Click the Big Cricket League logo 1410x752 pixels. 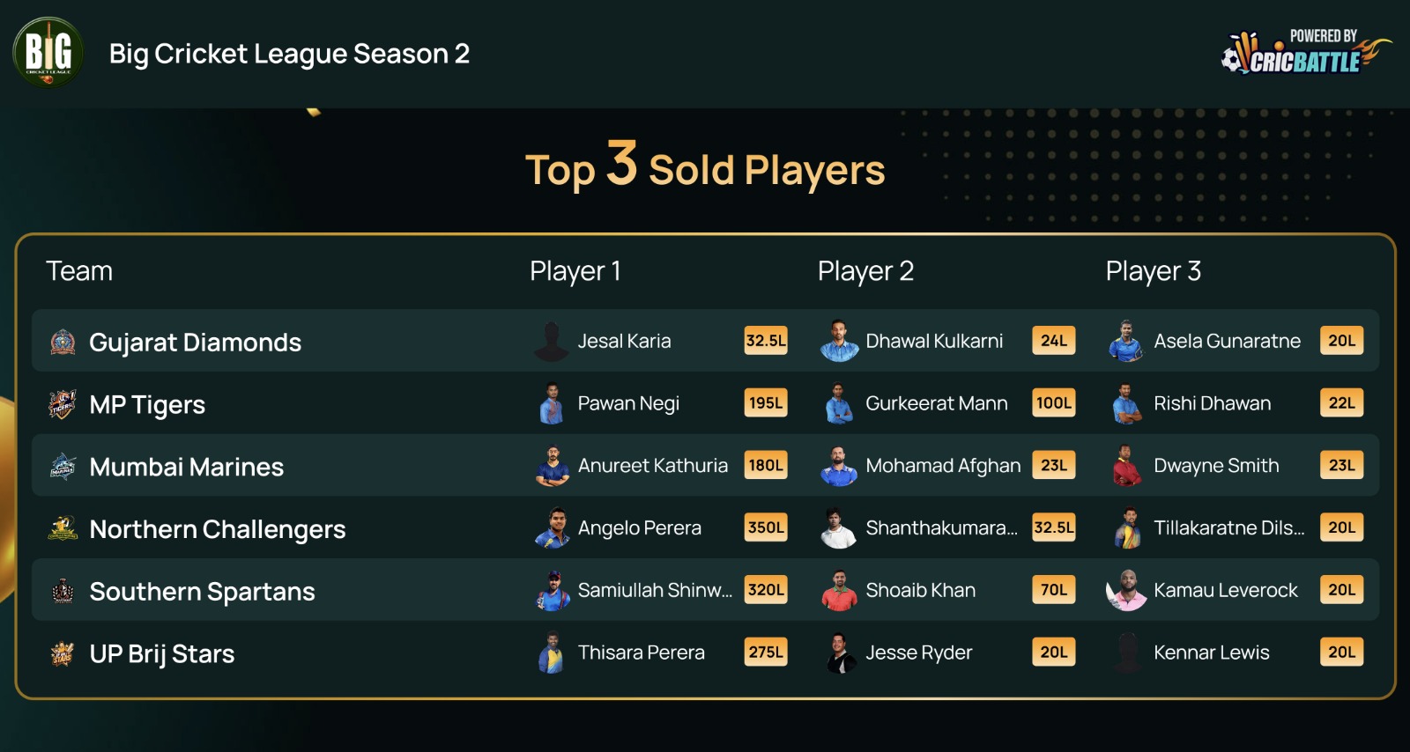point(48,53)
